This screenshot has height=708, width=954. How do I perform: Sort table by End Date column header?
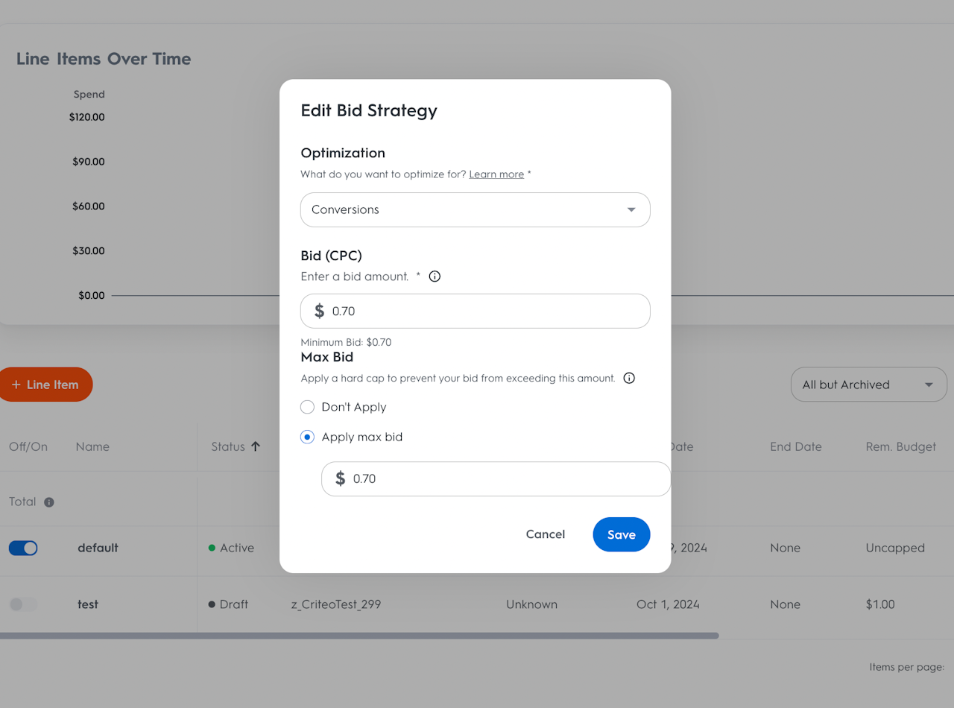[796, 446]
